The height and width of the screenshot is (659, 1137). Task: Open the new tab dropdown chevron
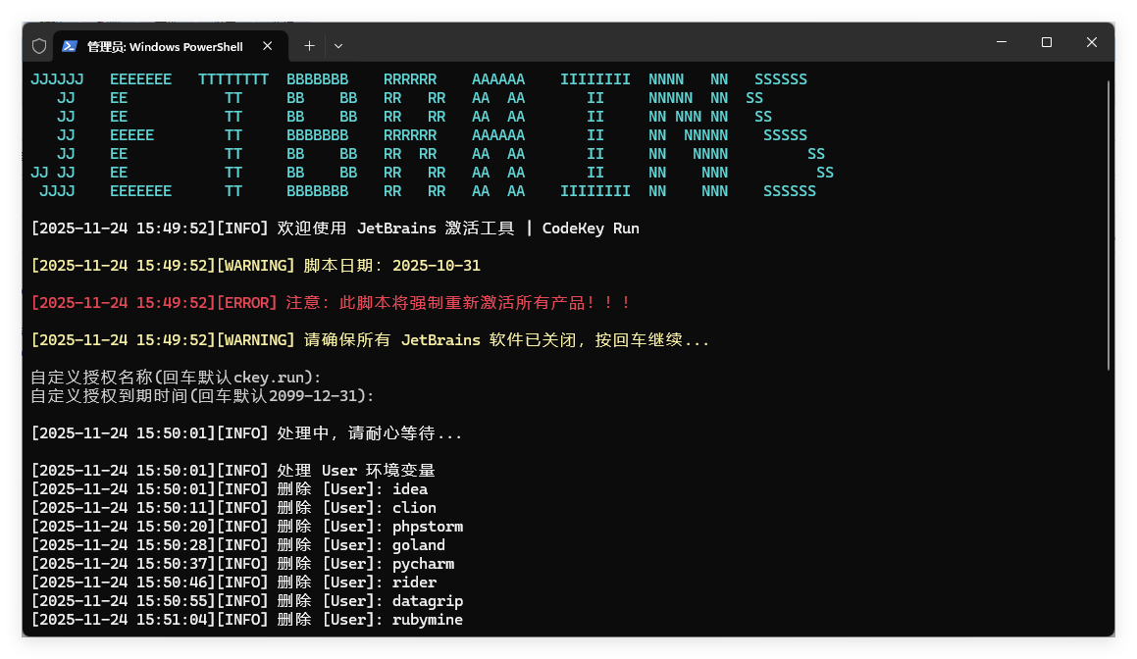tap(338, 46)
